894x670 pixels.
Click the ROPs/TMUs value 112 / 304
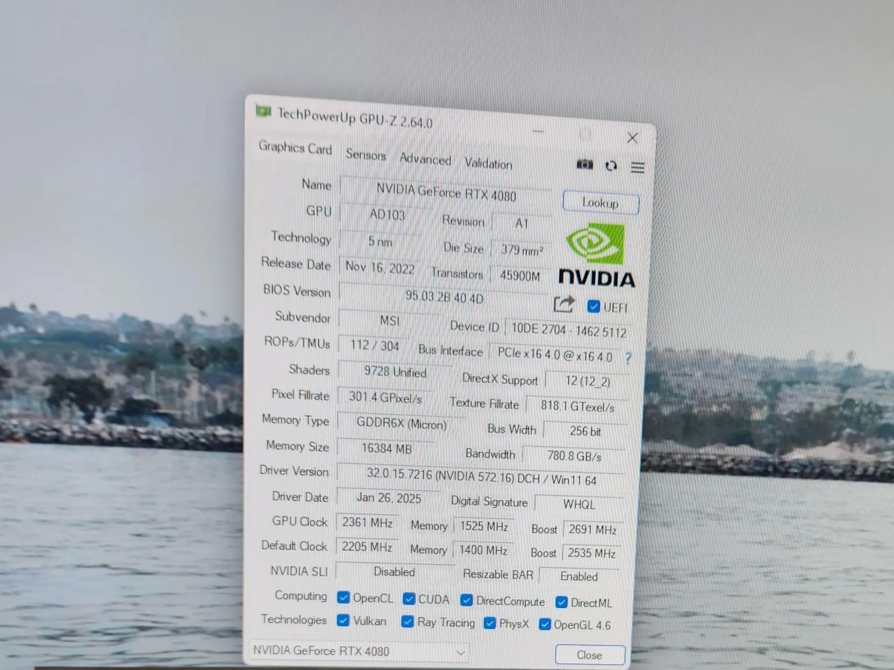click(374, 346)
